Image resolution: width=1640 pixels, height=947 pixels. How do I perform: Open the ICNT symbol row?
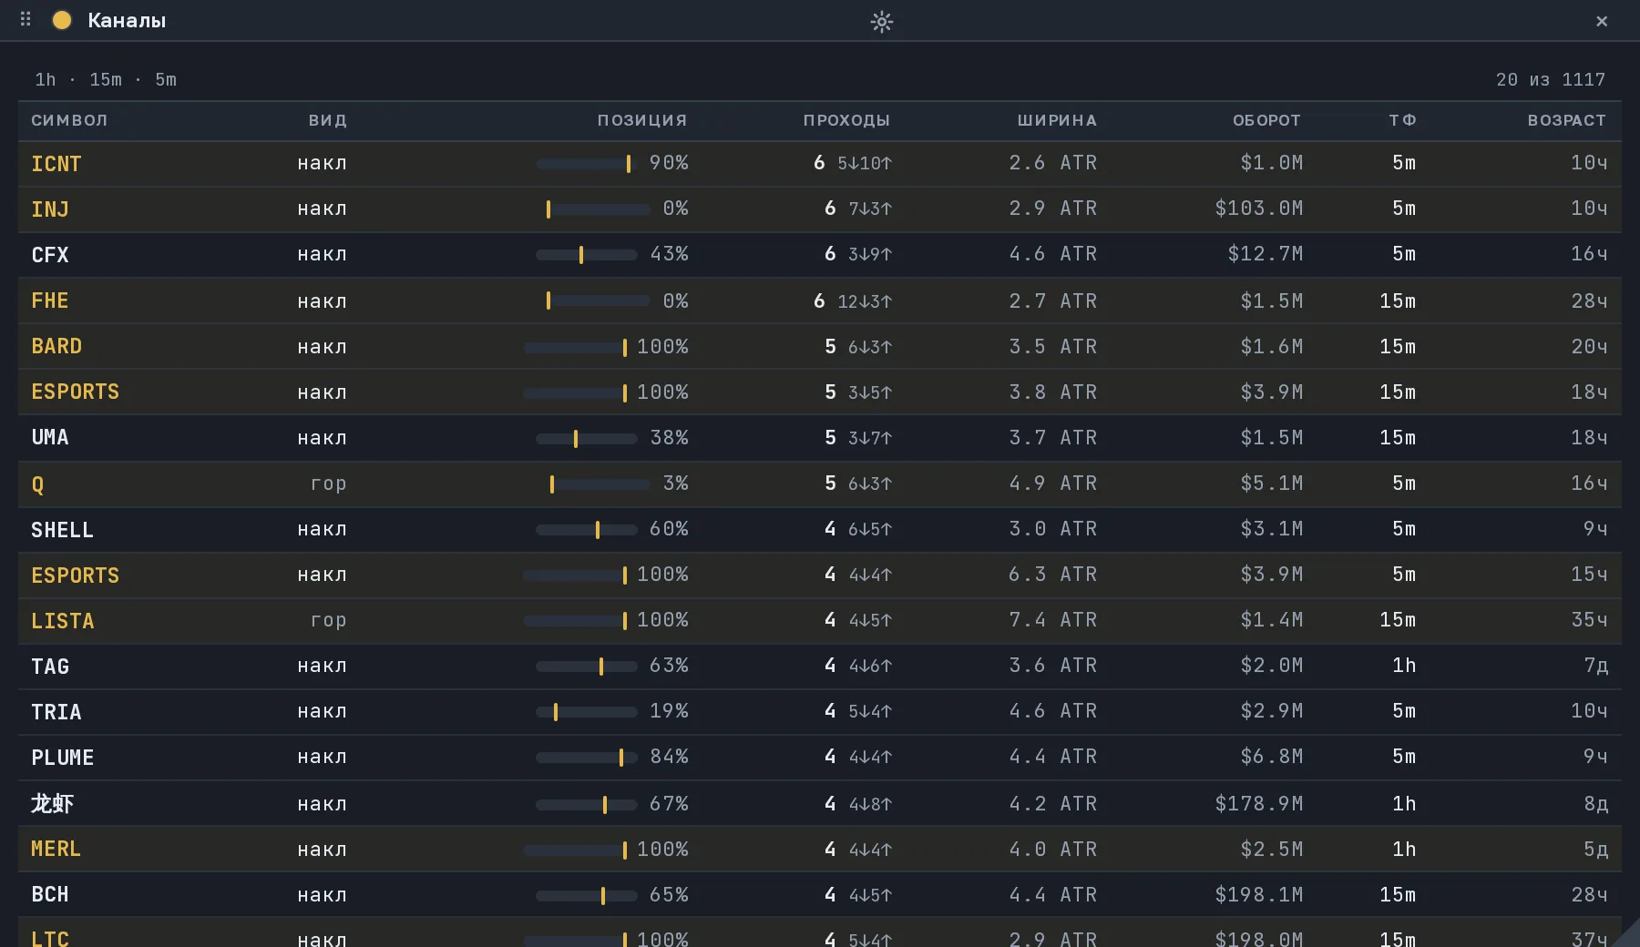[820, 164]
